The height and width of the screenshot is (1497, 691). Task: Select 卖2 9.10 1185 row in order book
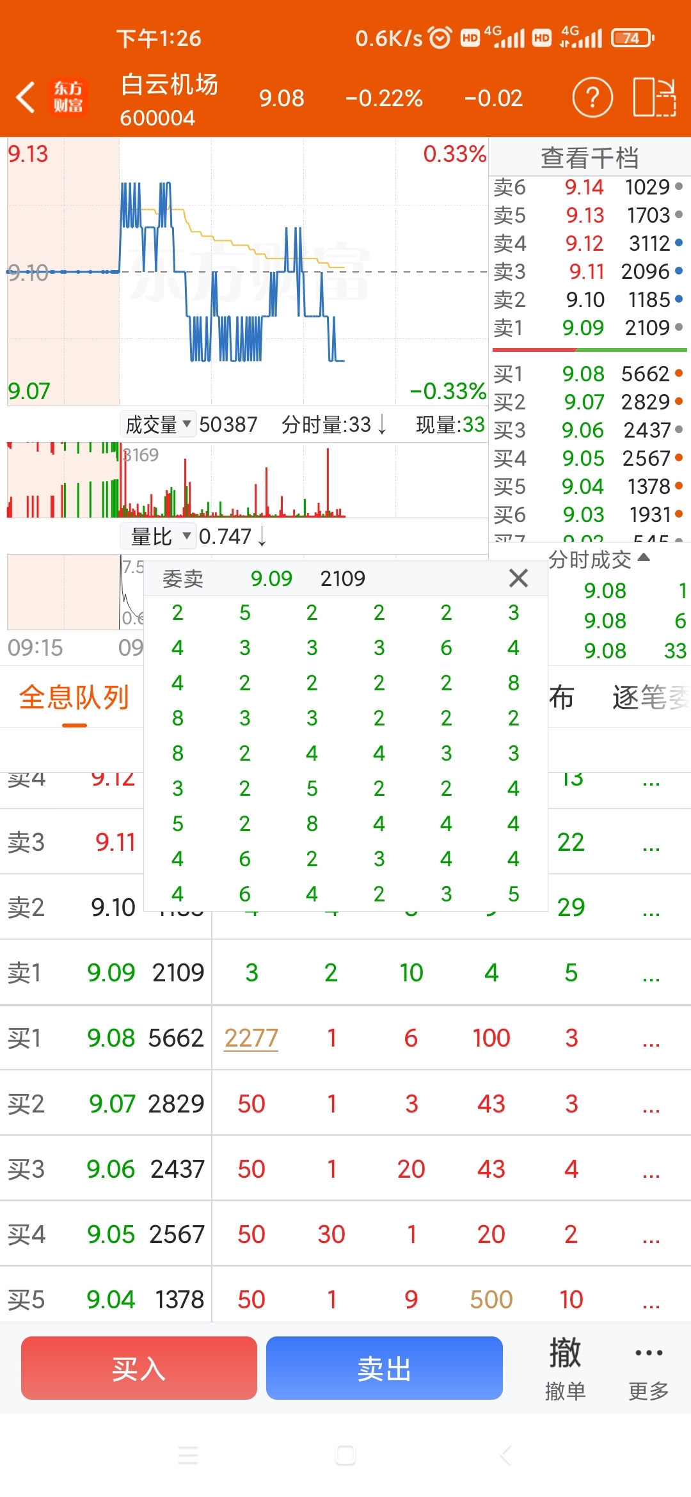[589, 299]
